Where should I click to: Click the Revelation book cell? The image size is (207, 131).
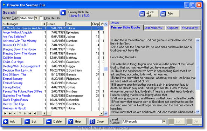click(x=78, y=104)
